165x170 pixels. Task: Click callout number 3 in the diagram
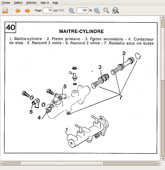[100, 67]
